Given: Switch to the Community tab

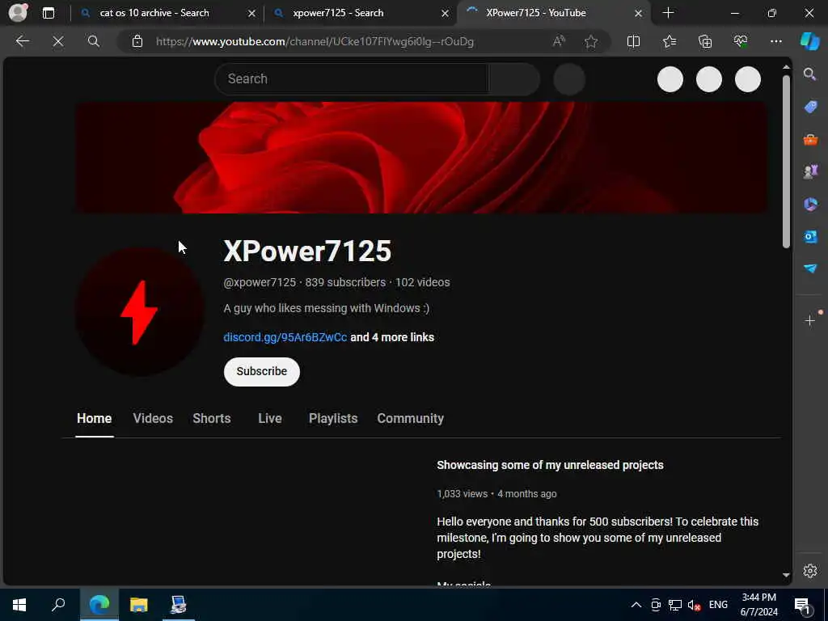Looking at the screenshot, I should 410,419.
